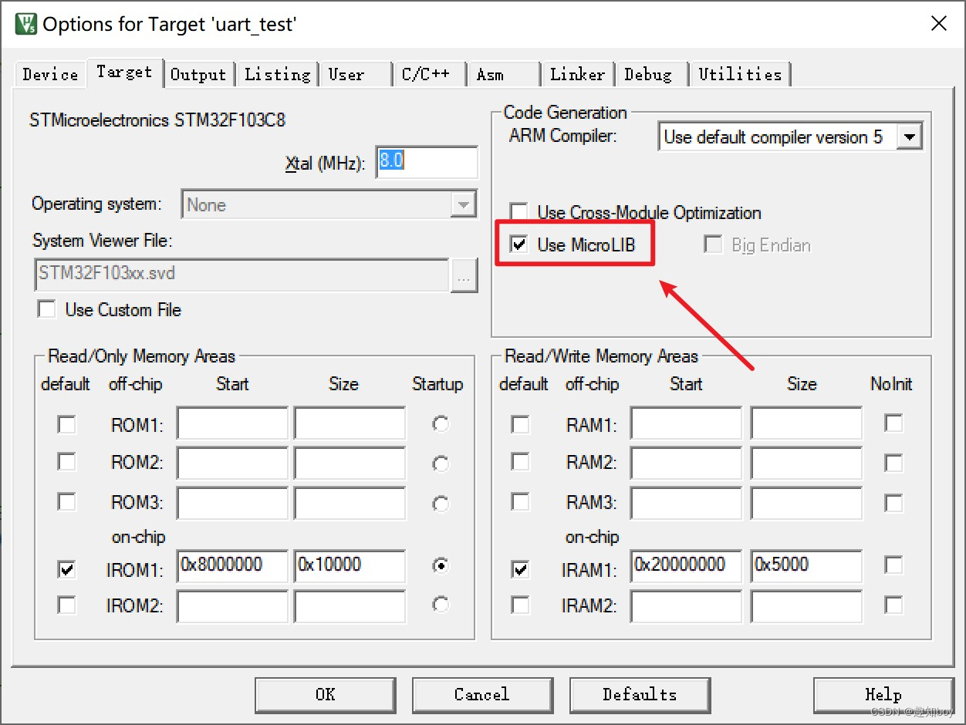Screen dimensions: 966x725
Task: Click the IRAM2 Size field
Action: pyautogui.click(x=806, y=605)
